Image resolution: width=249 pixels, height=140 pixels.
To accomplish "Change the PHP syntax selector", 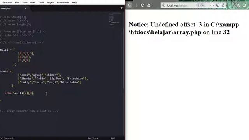I will point(113,138).
